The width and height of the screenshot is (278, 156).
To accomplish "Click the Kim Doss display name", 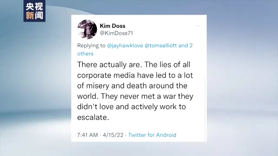I will (113, 26).
